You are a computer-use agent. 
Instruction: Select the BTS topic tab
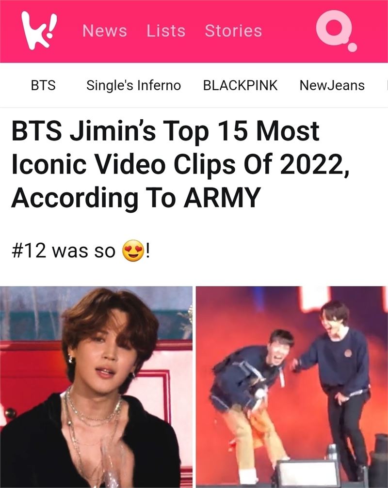[x=43, y=85]
